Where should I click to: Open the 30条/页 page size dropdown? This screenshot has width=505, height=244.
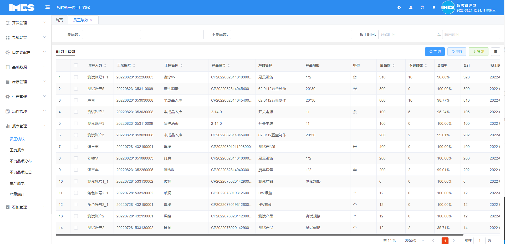[x=413, y=240]
